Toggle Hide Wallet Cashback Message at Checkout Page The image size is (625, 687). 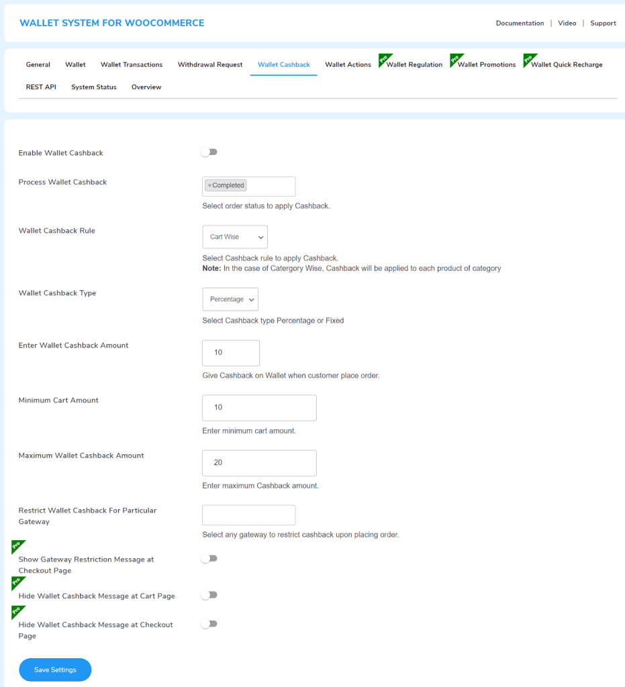[x=209, y=624]
